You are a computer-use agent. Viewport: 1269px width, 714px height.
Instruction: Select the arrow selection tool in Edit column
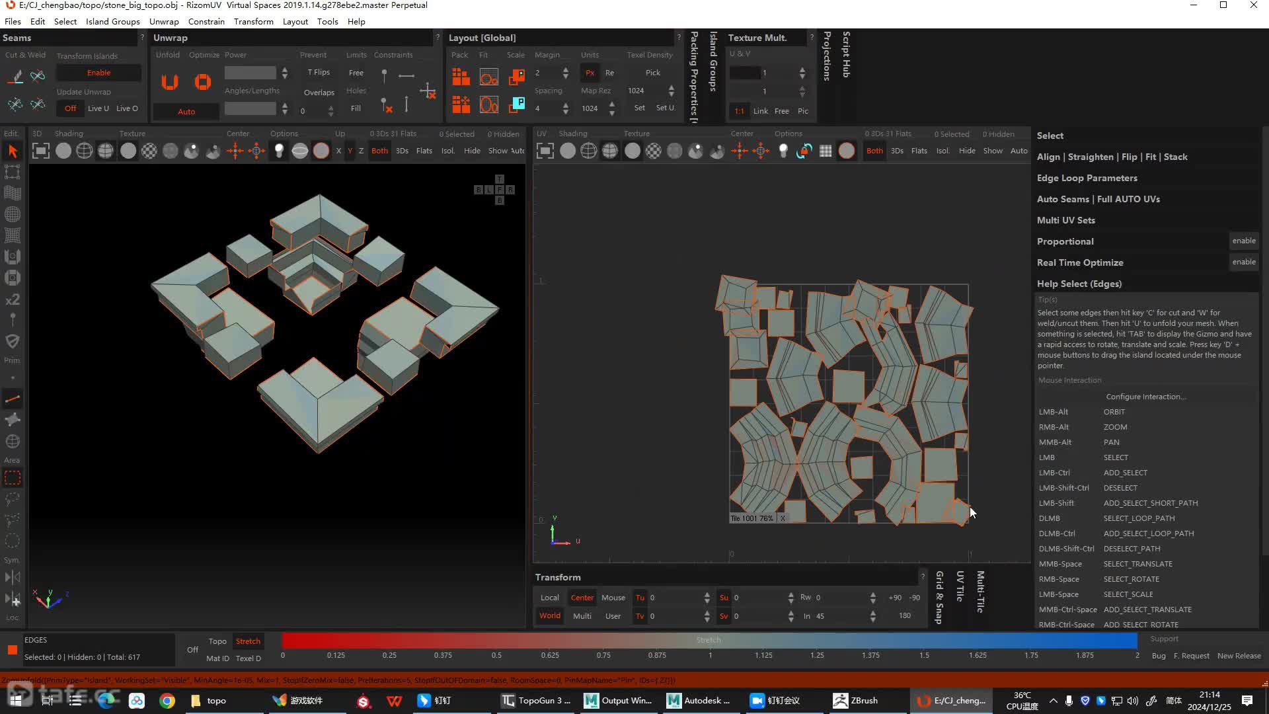[13, 151]
